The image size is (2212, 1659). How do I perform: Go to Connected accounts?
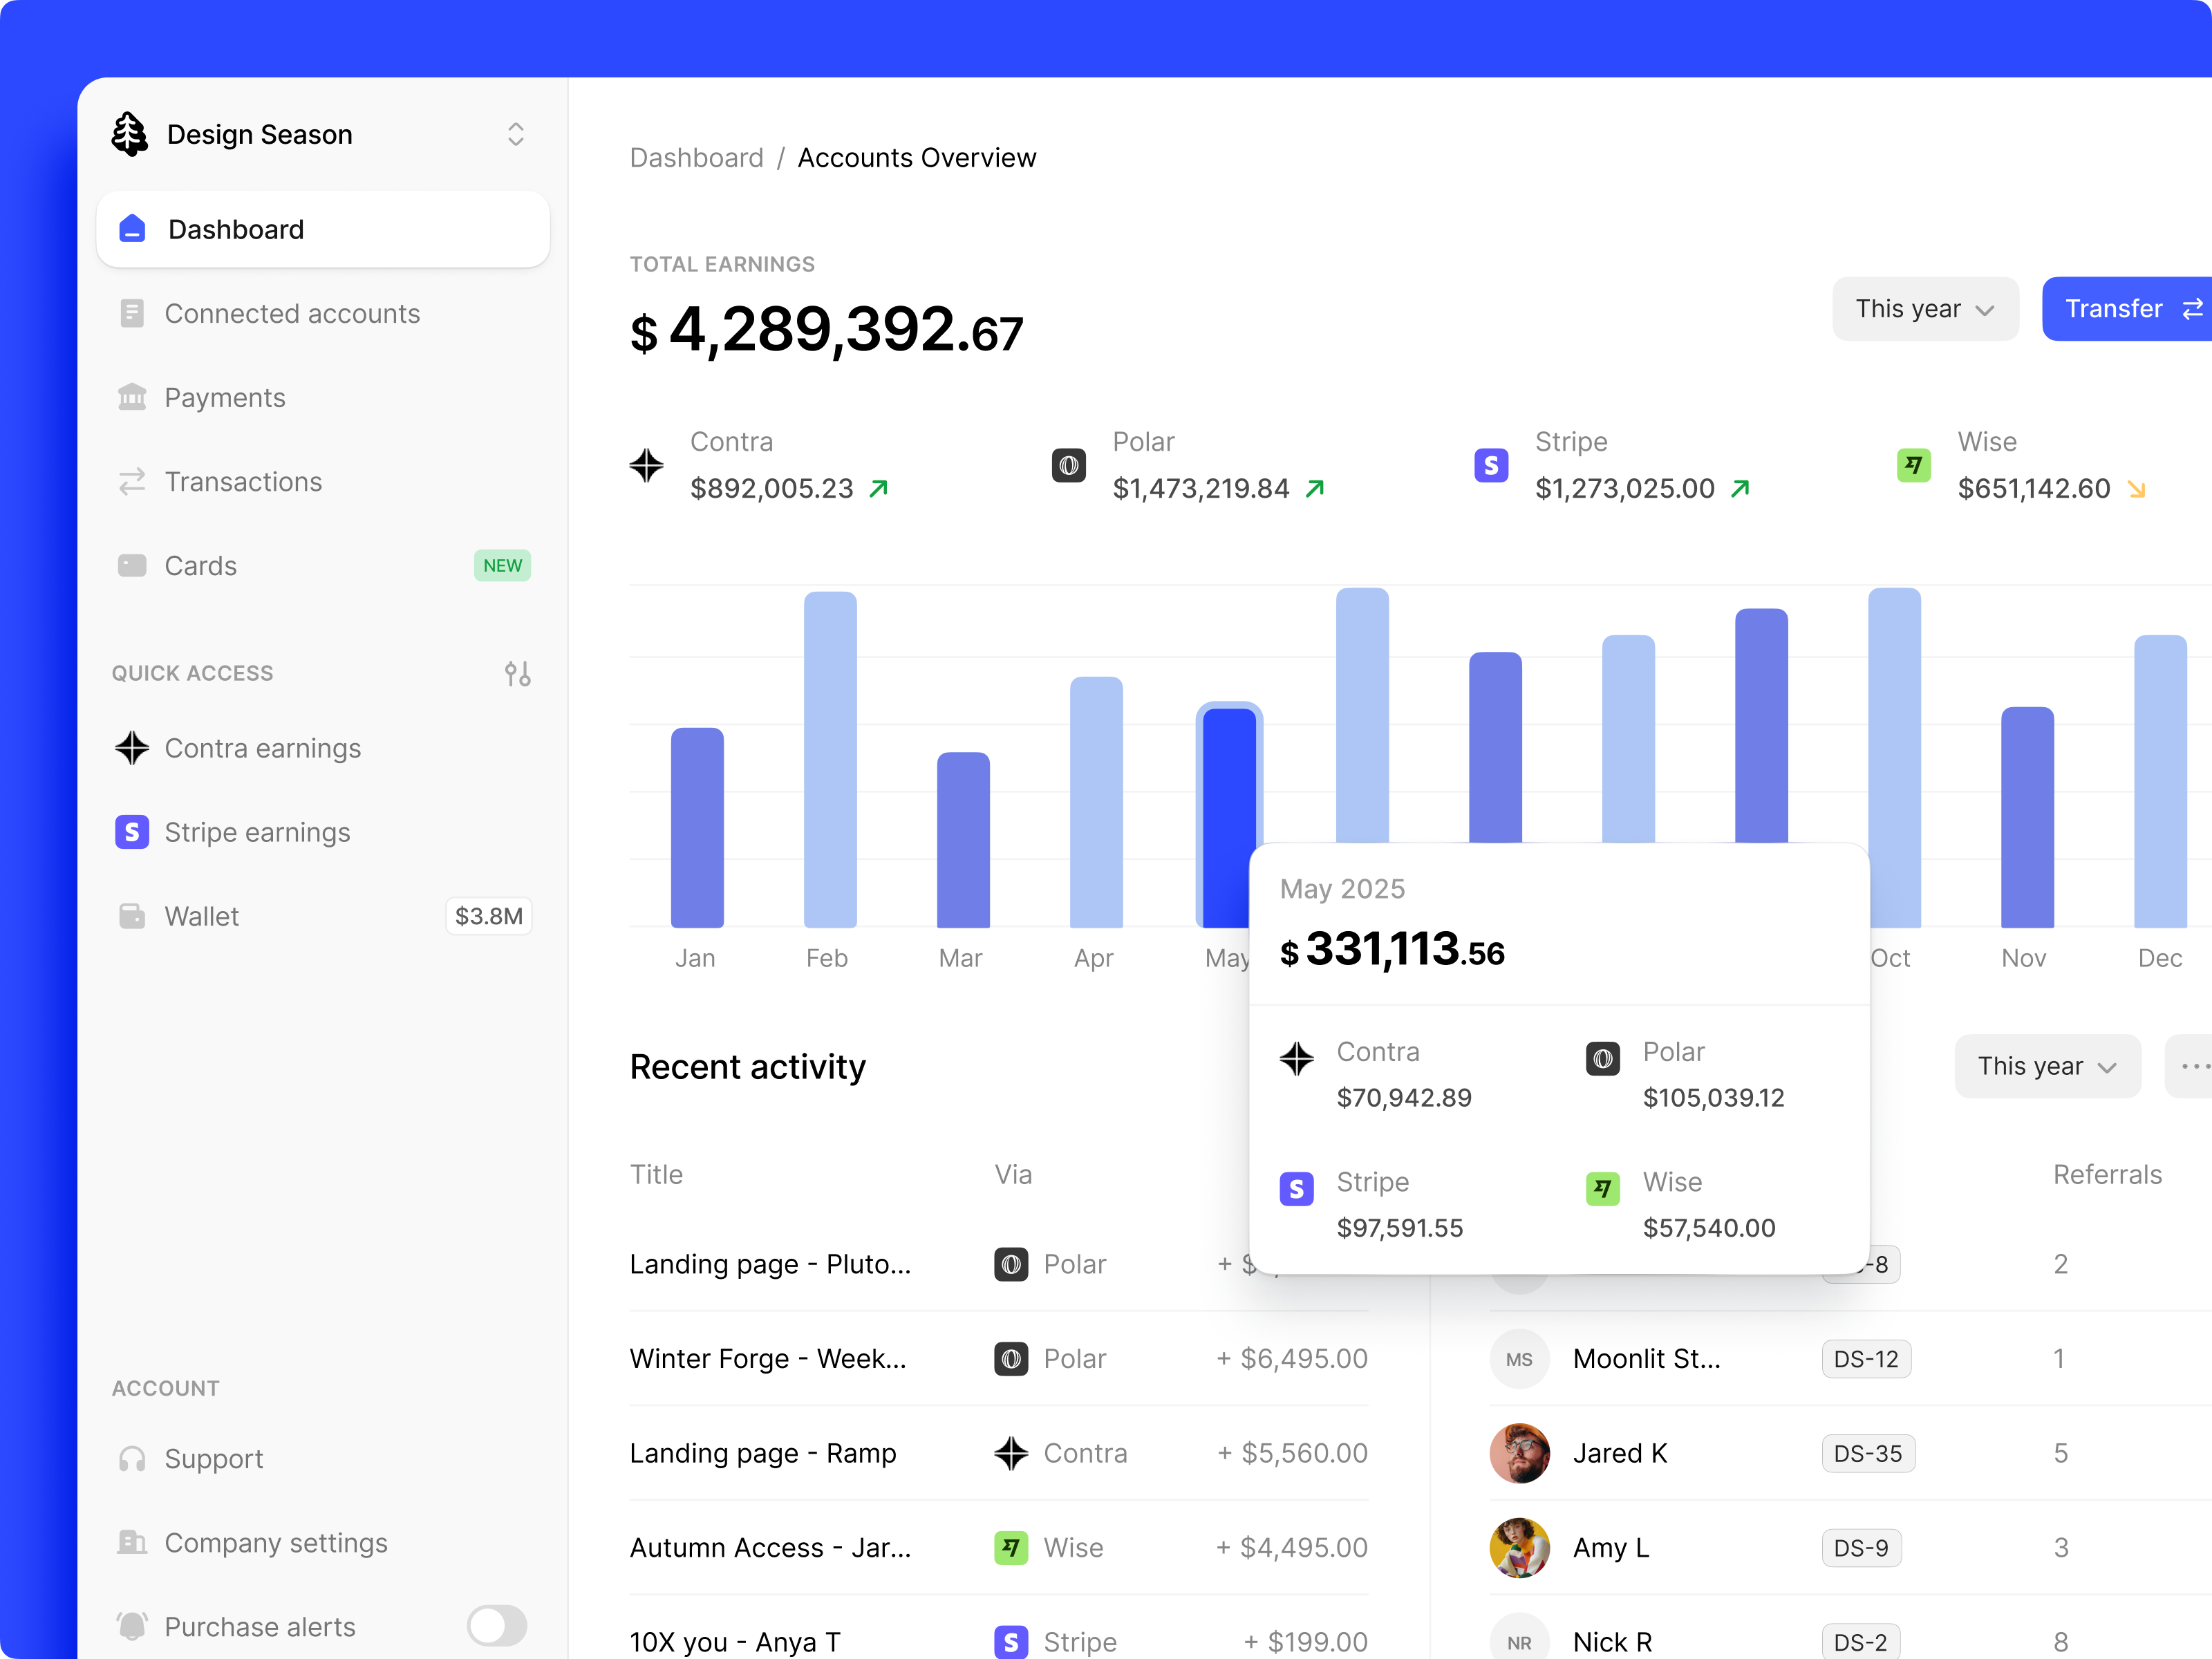pos(323,313)
